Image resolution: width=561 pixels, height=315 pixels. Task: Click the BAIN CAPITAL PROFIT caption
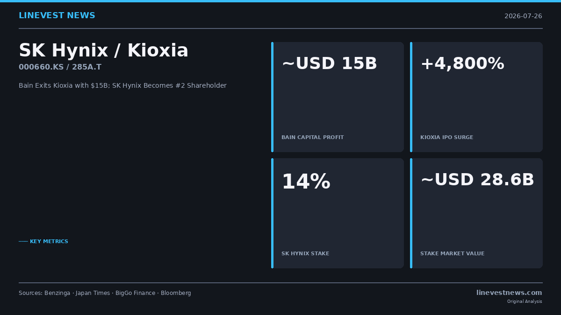pyautogui.click(x=312, y=138)
